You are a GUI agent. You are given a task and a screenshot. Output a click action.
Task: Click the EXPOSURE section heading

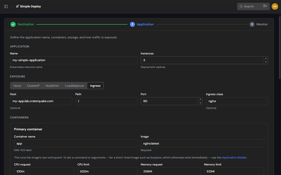pos(17,77)
